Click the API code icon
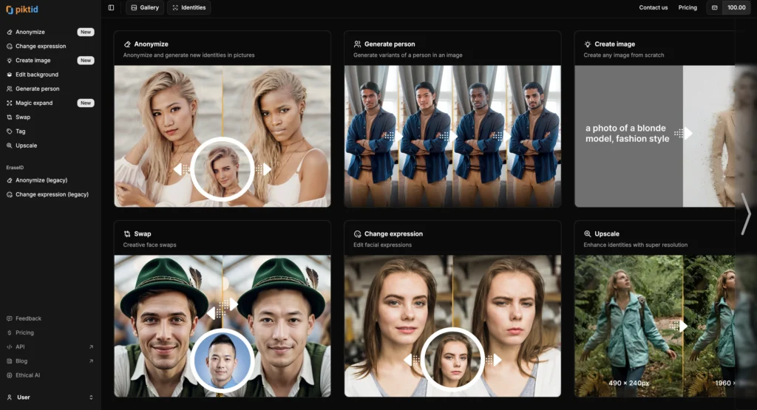Image resolution: width=757 pixels, height=410 pixels. 9,346
